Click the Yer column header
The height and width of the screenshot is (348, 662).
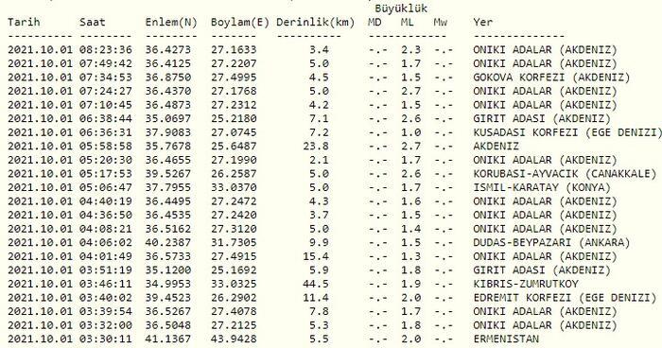[x=482, y=22]
